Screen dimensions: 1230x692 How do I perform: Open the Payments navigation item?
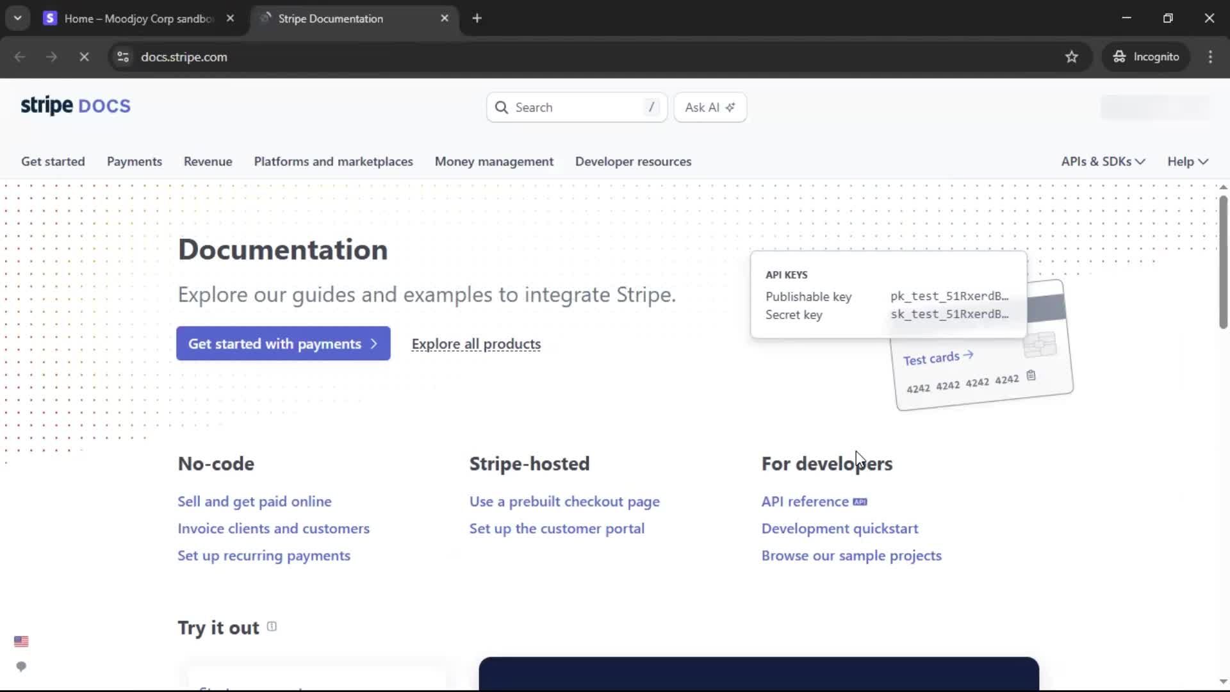click(x=134, y=161)
